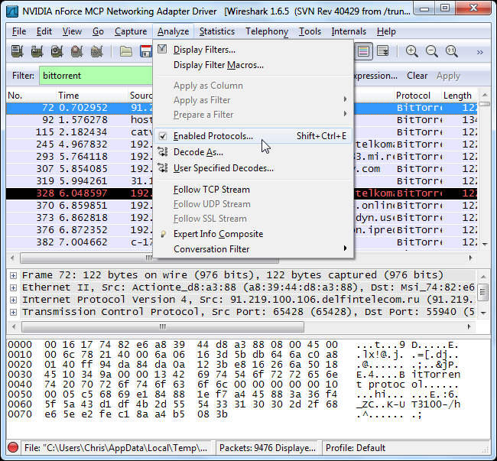The image size is (497, 461).
Task: Click the List capture interfaces toolbar icon
Action: pyautogui.click(x=17, y=51)
